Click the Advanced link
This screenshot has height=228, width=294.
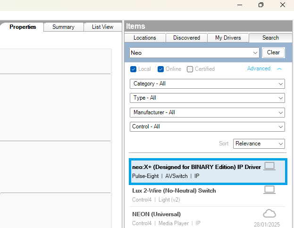pyautogui.click(x=259, y=68)
